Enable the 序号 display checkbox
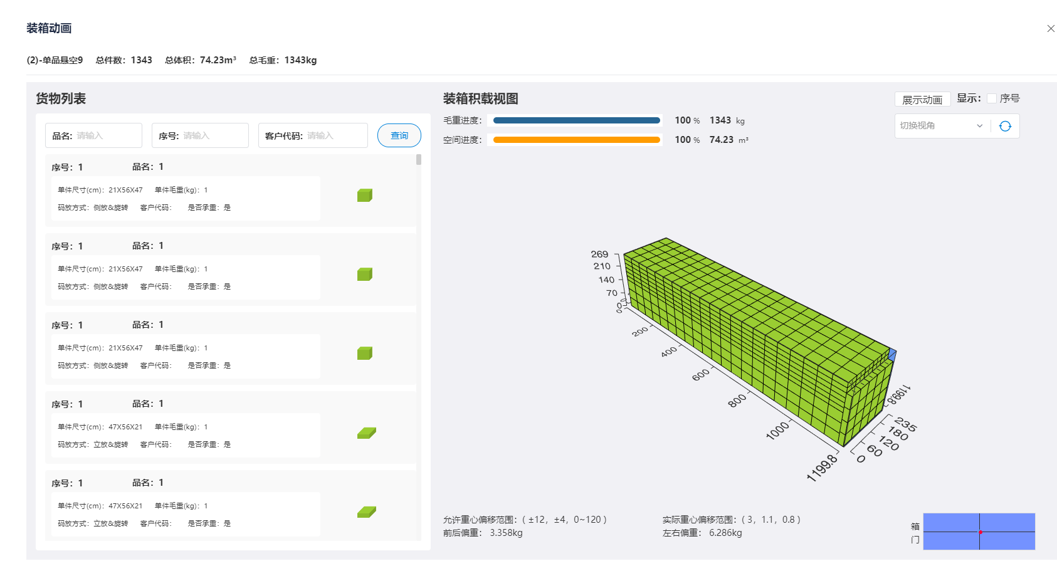Screen dimensions: 1057x561 pyautogui.click(x=992, y=98)
